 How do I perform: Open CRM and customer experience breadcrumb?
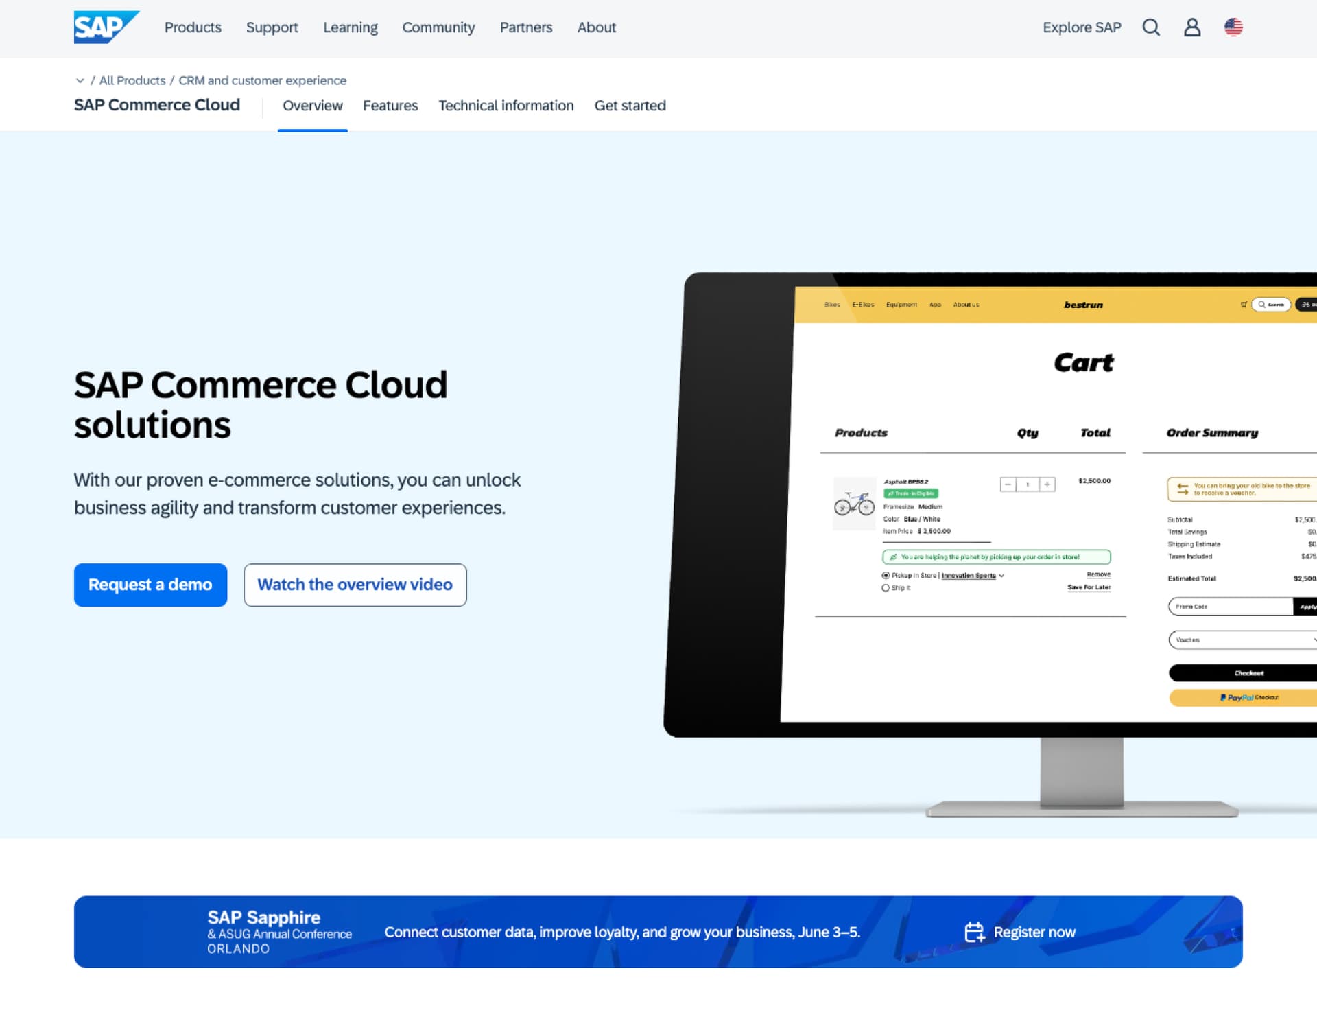(262, 80)
